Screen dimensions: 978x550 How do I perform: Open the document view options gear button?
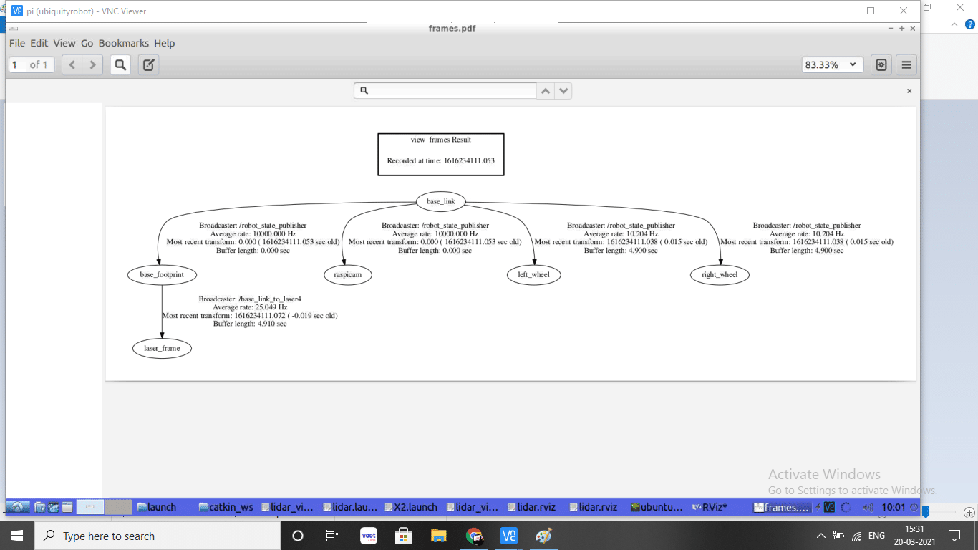[x=881, y=65]
